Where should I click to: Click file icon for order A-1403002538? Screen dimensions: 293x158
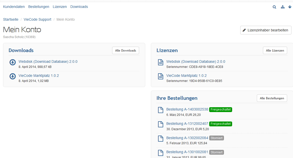161,110
